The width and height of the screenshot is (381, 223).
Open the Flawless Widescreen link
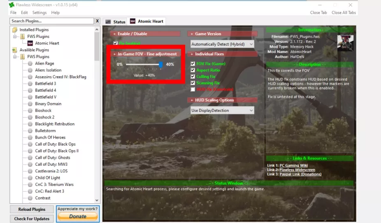coord(297,170)
